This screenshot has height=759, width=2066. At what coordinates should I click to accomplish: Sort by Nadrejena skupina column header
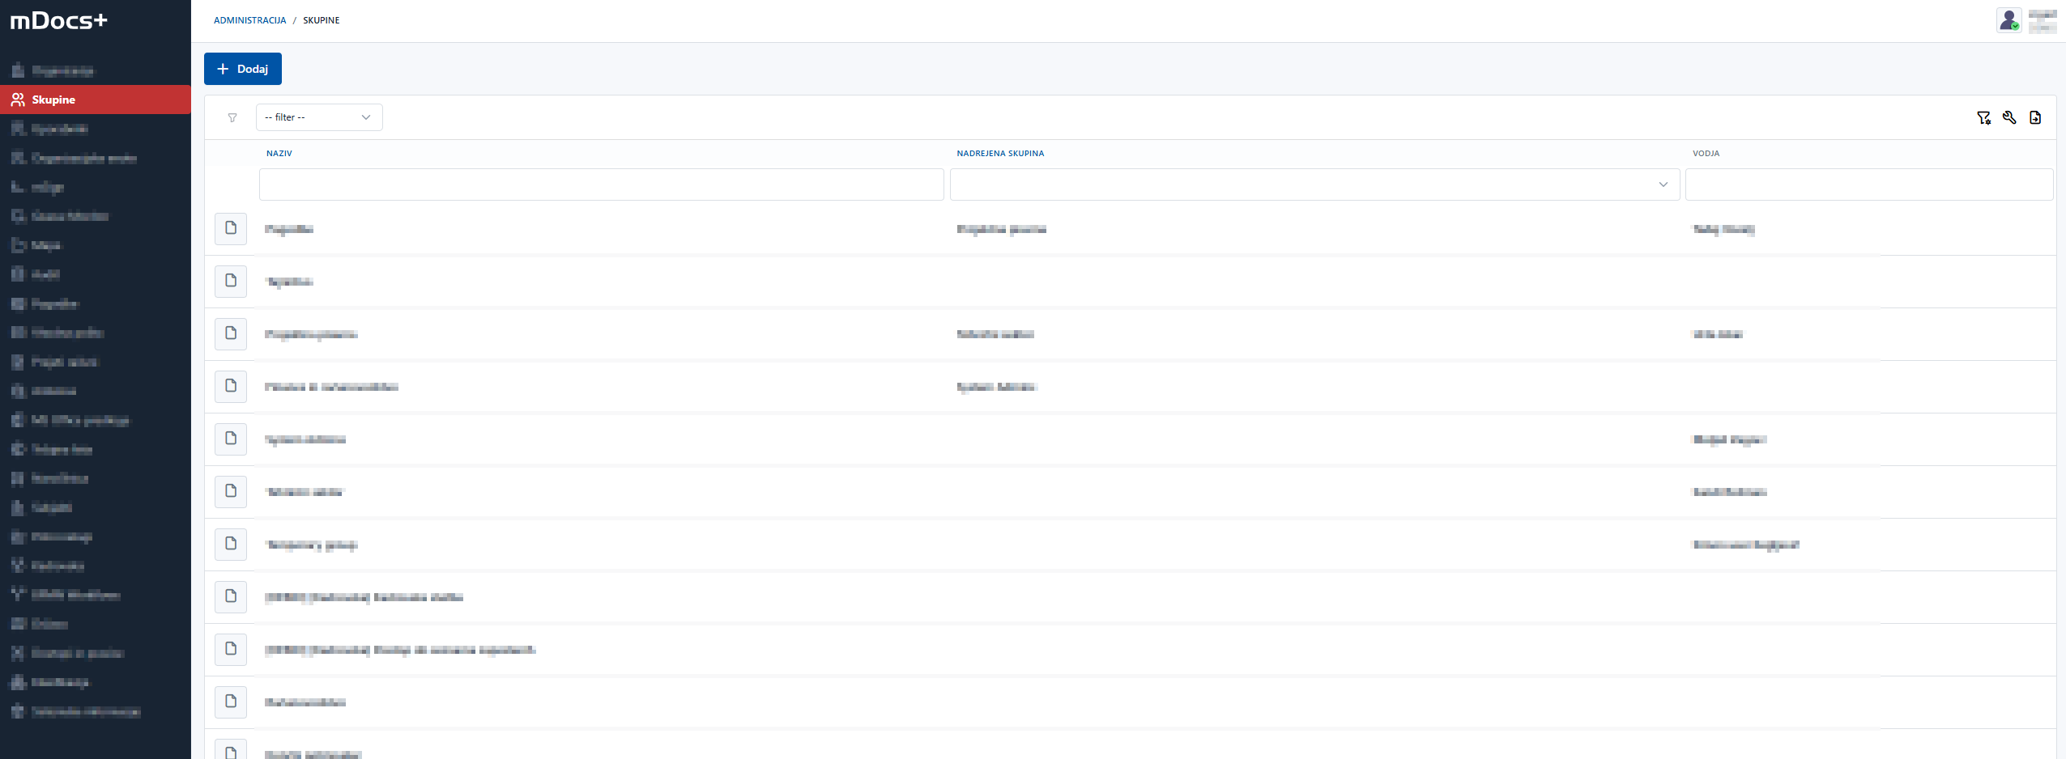point(1000,153)
